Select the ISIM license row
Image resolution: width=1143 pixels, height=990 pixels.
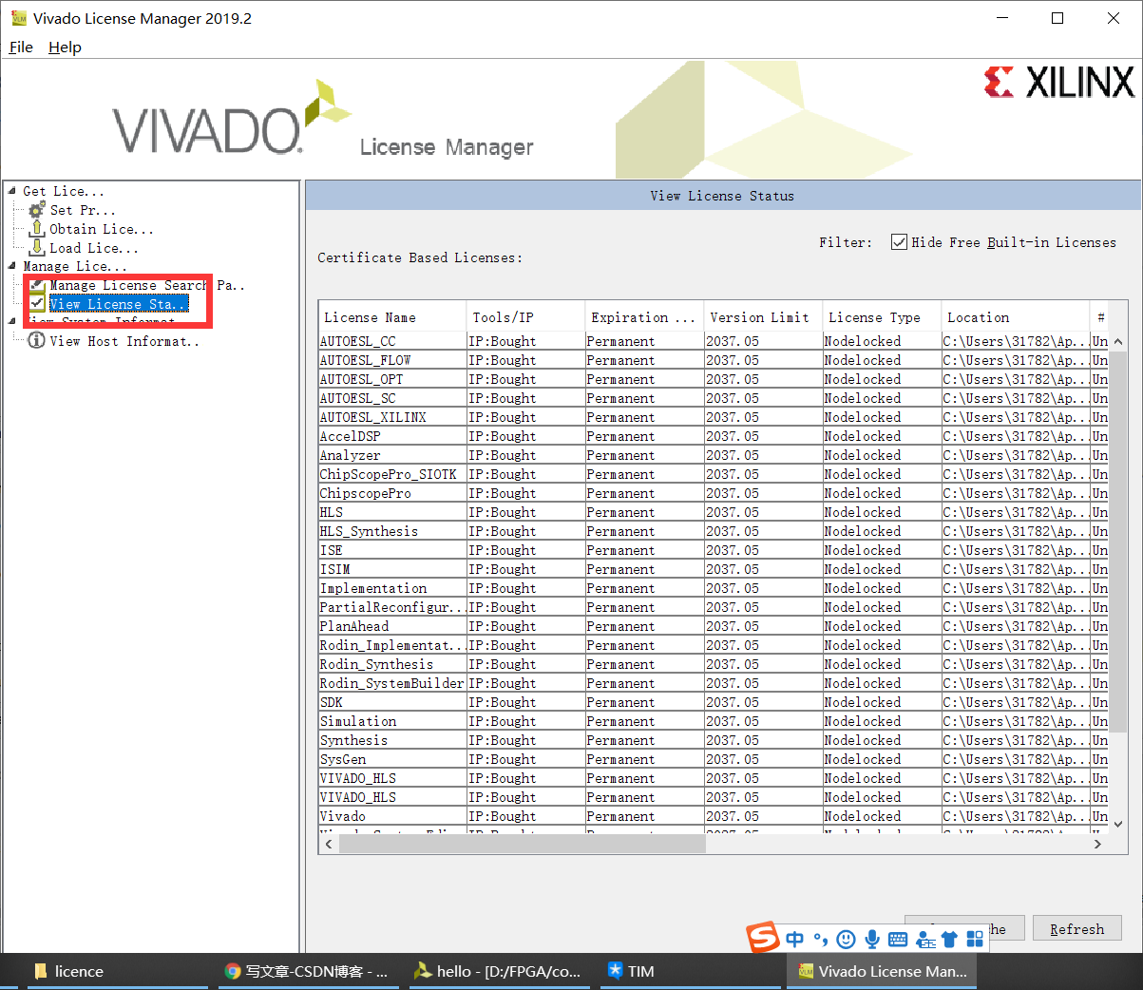point(714,569)
